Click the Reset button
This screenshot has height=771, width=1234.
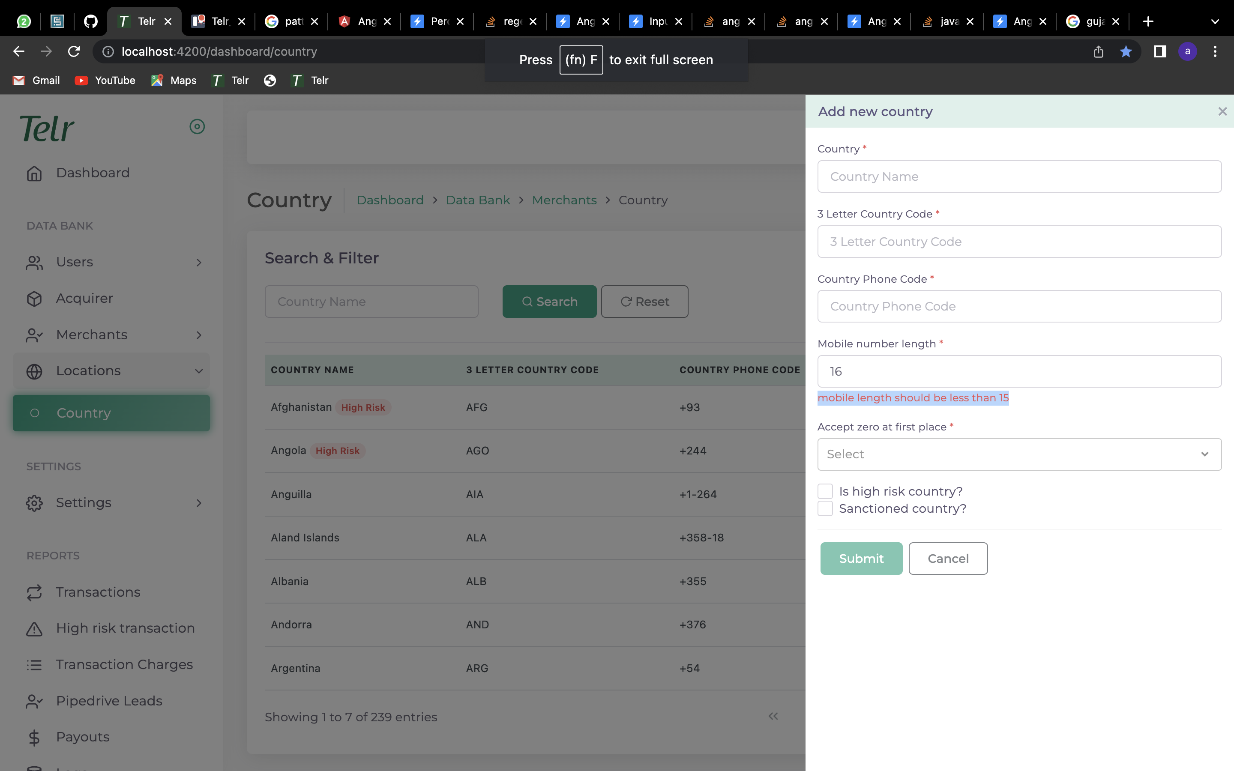(644, 302)
